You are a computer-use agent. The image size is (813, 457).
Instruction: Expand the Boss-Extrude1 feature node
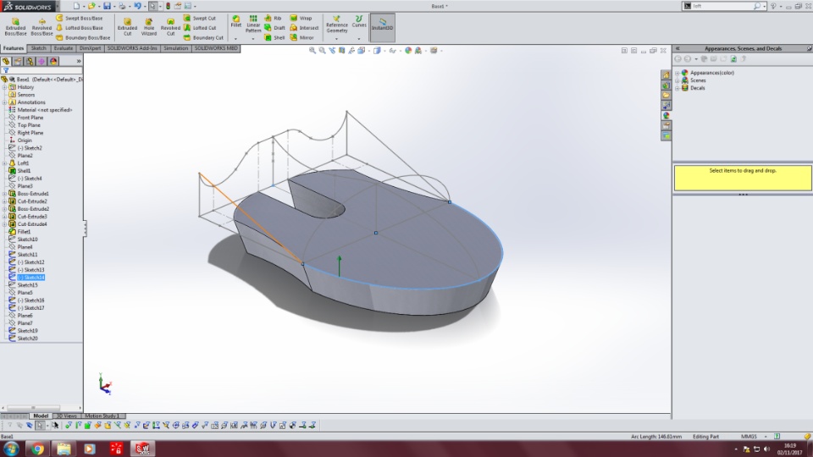5,194
